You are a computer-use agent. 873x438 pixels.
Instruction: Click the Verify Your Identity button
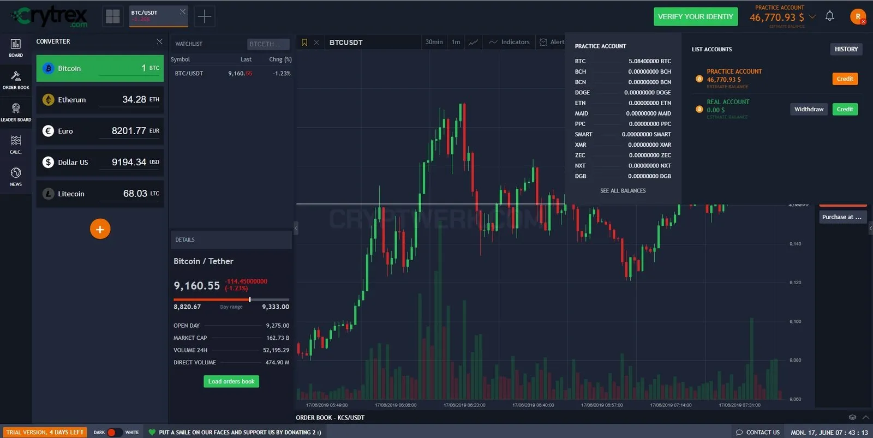coord(696,16)
